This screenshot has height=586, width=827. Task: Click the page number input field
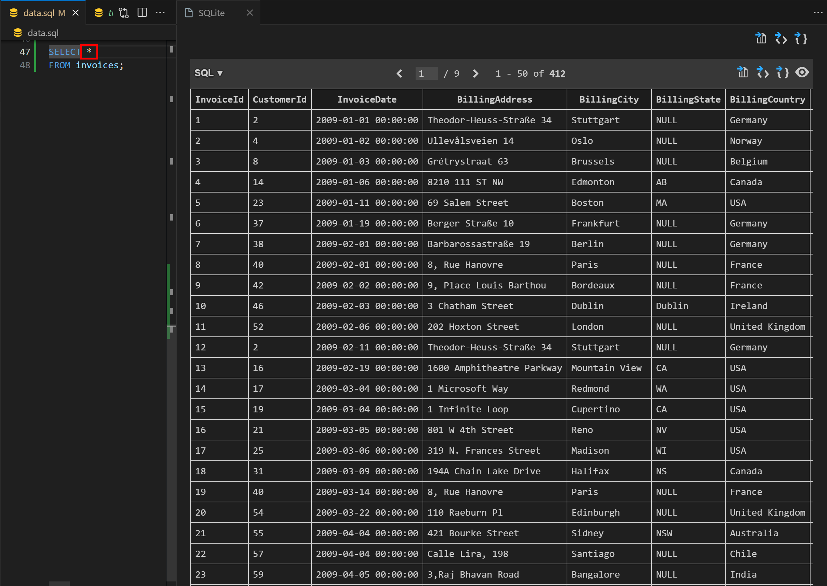click(x=426, y=74)
